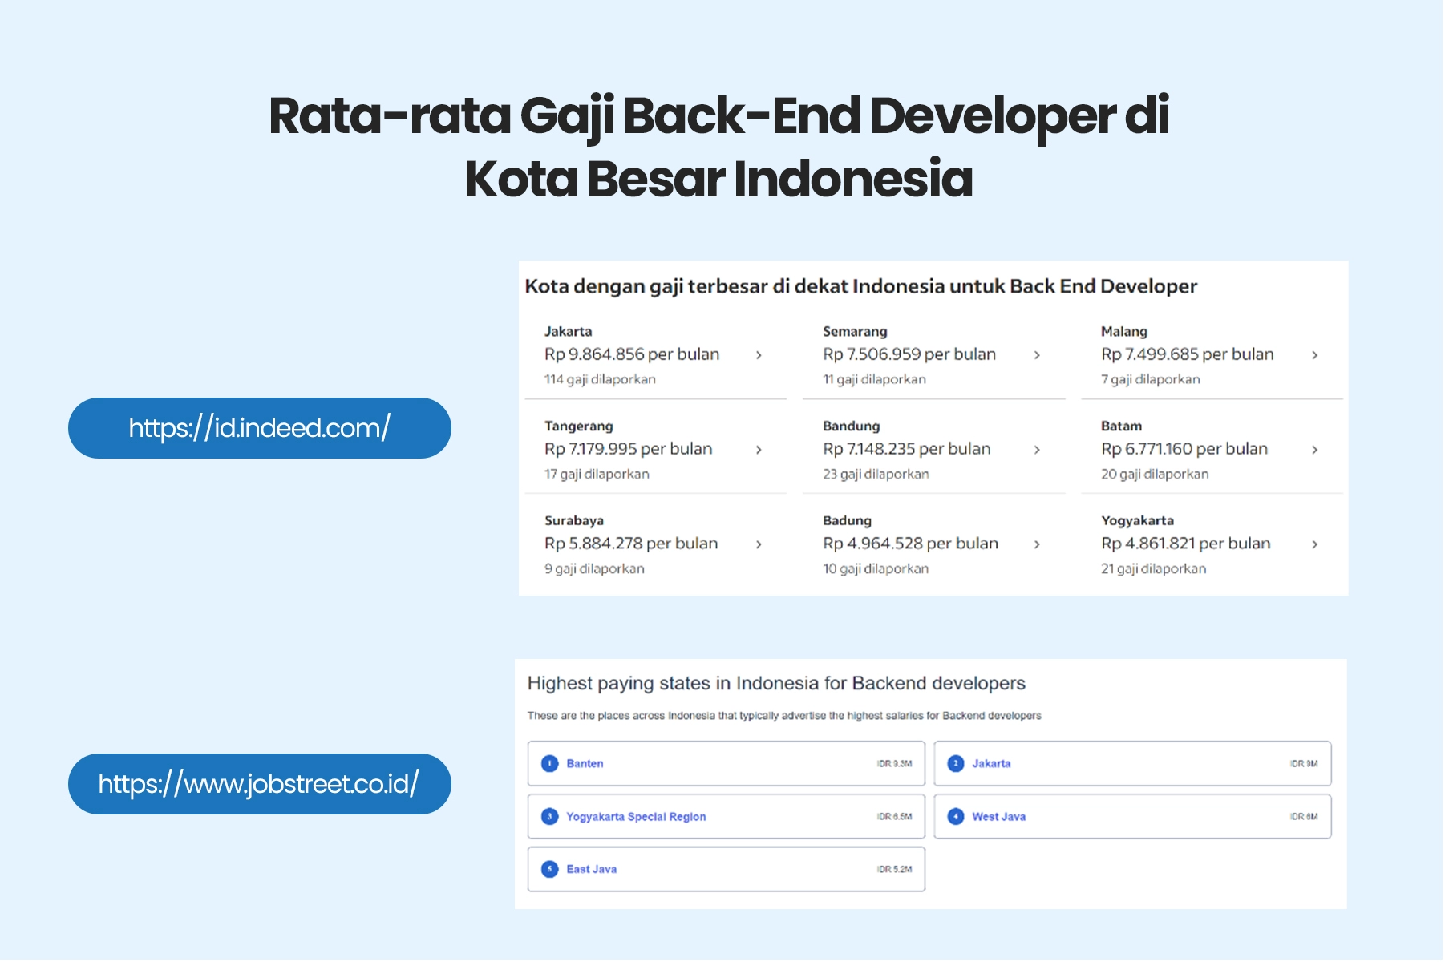Open the West Java link
Viewport: 1445px width, 962px height.
998,816
